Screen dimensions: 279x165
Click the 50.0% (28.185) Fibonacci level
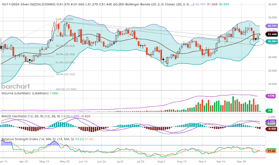click(64, 54)
